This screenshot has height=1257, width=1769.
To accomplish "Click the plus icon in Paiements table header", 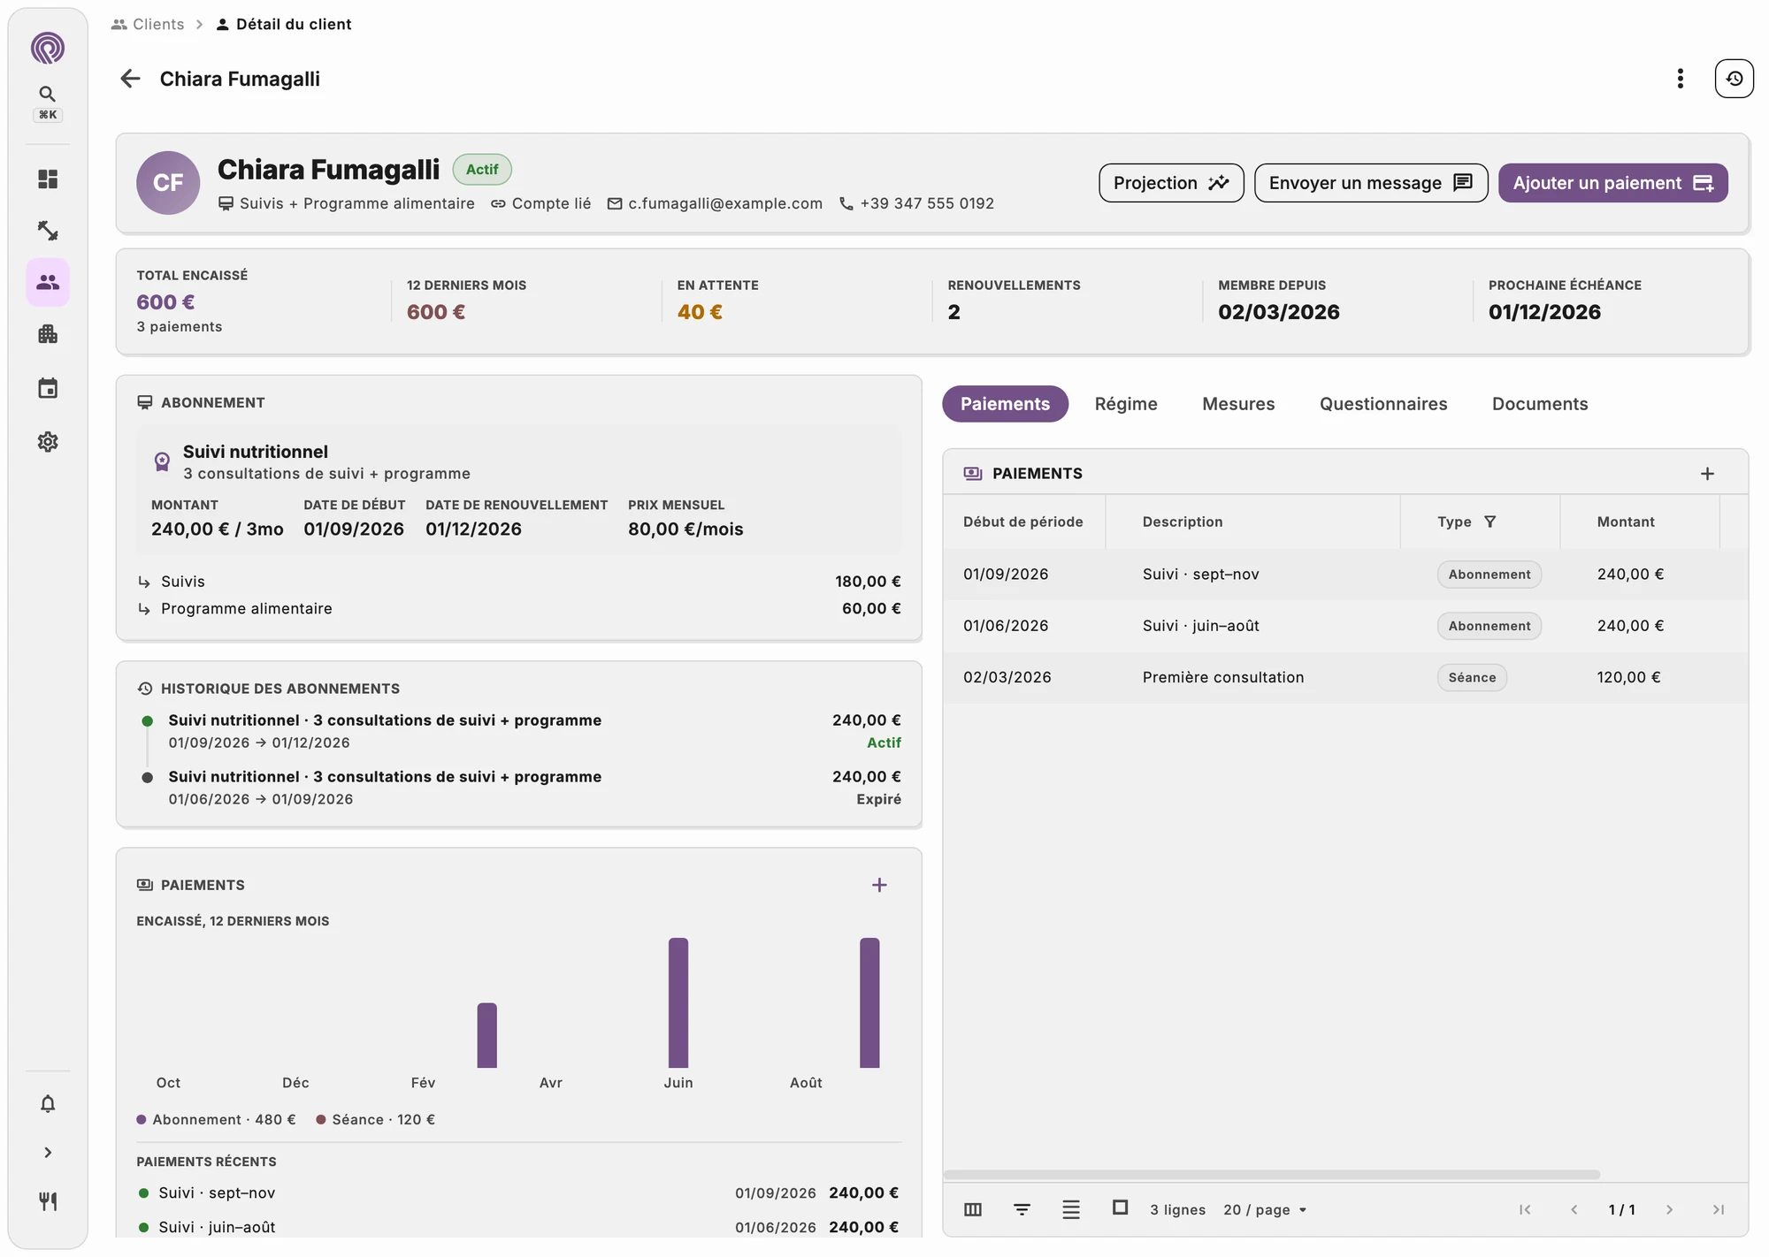I will tap(1707, 474).
